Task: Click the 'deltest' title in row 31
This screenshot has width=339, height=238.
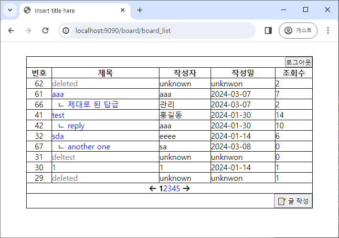Action: click(x=64, y=157)
